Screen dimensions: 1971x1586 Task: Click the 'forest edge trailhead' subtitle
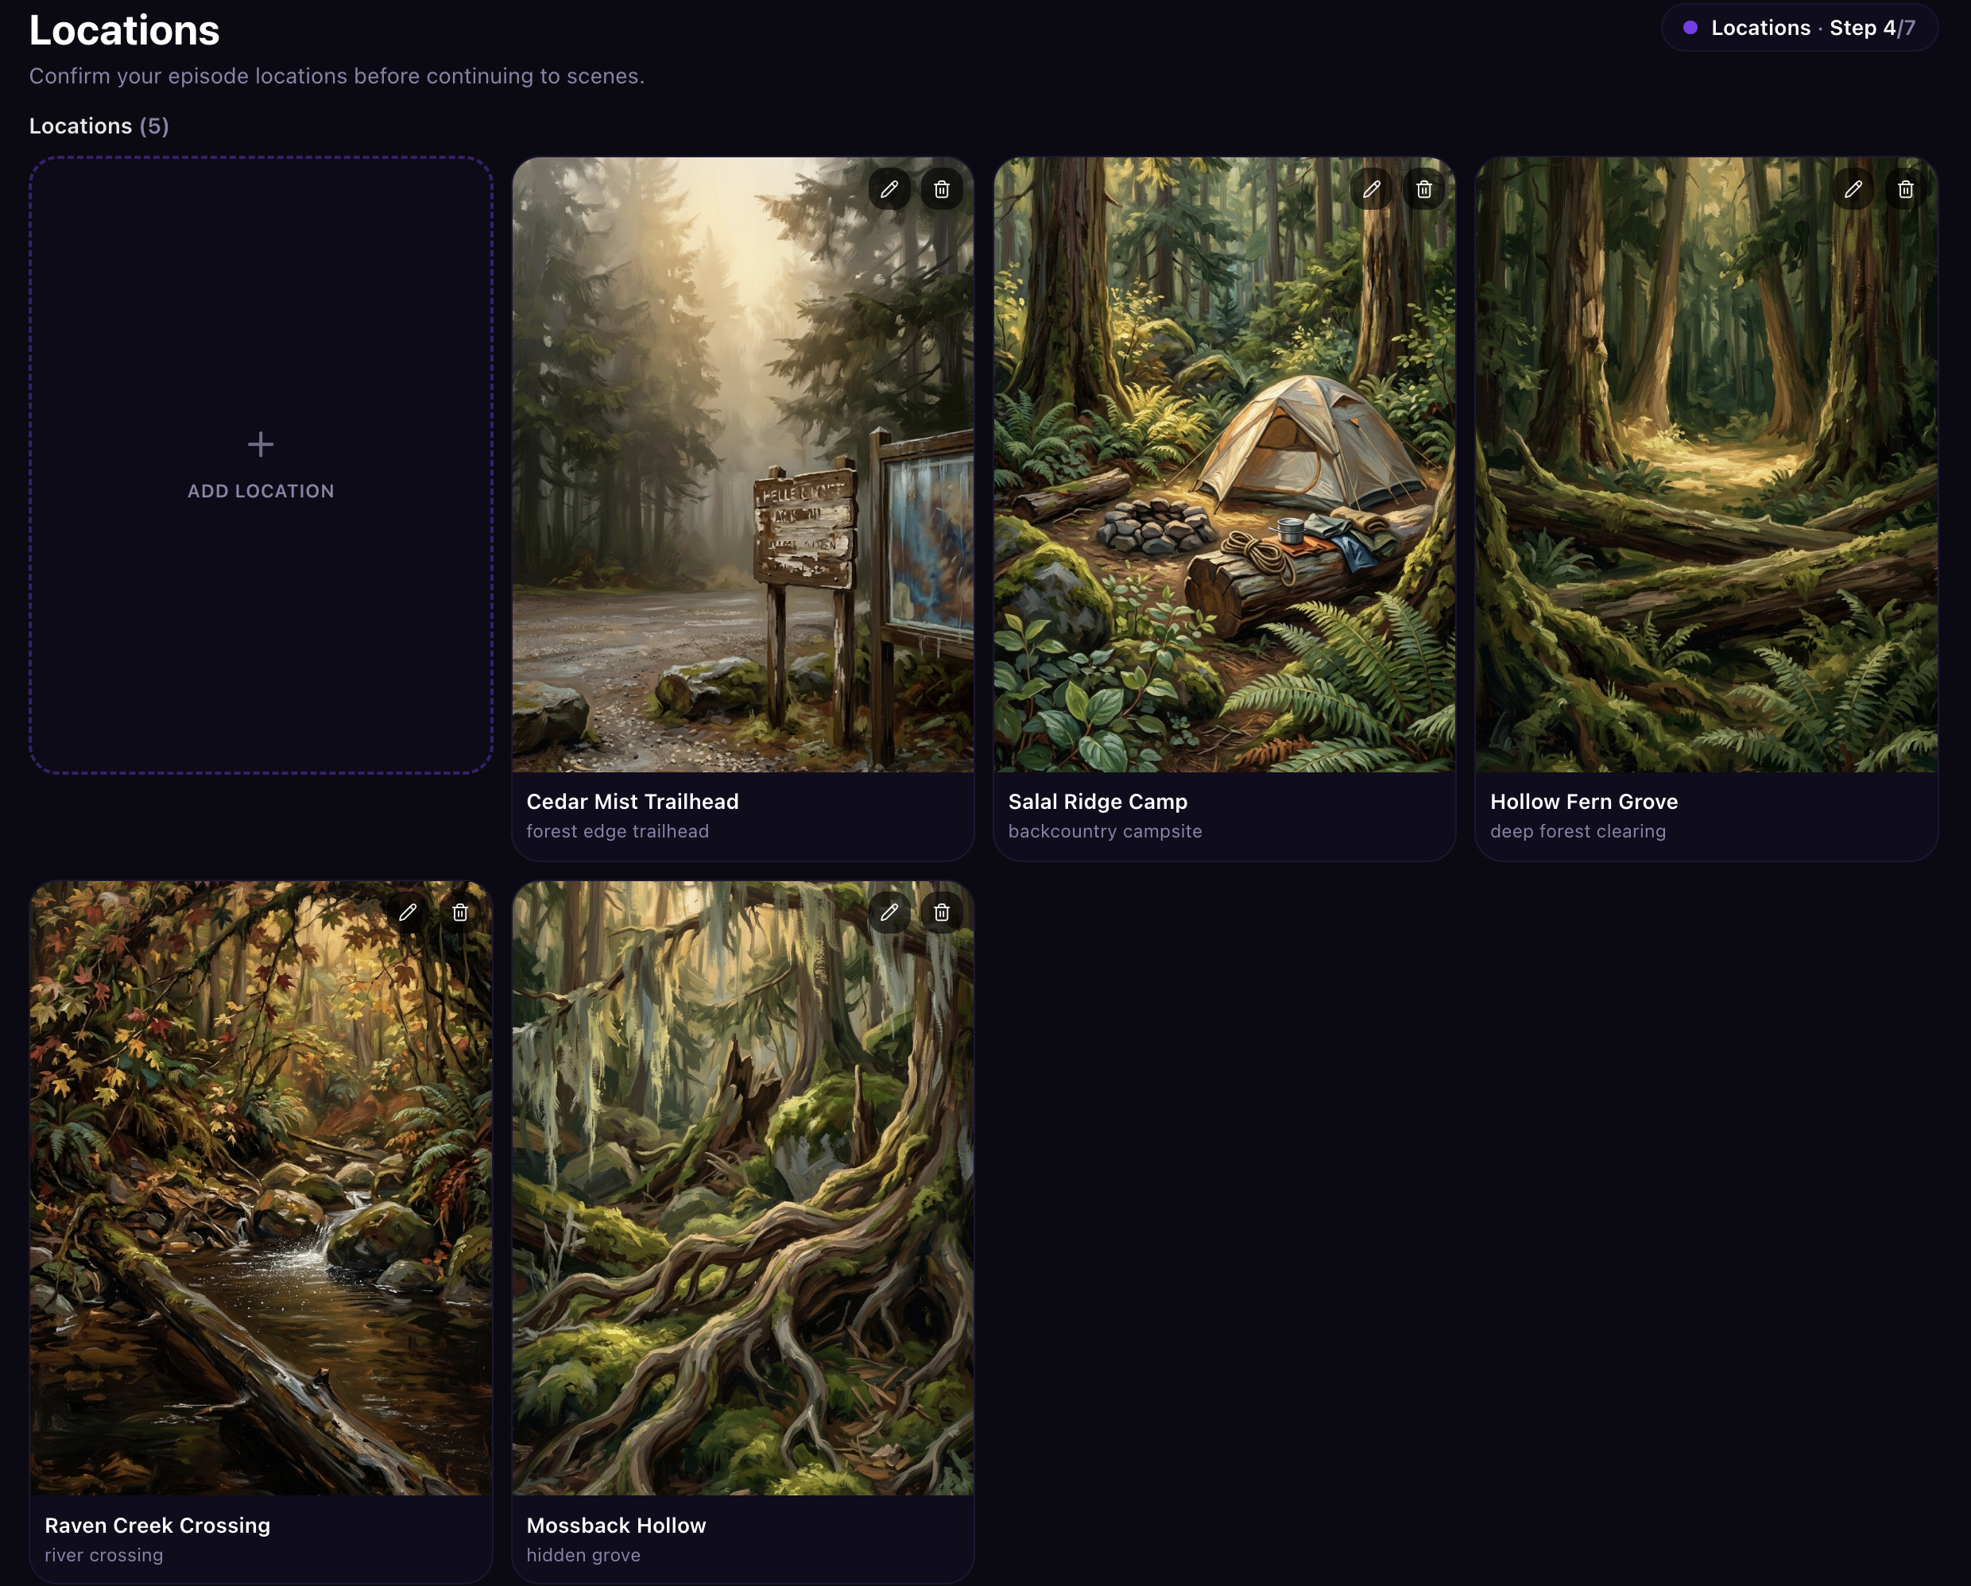tap(618, 831)
